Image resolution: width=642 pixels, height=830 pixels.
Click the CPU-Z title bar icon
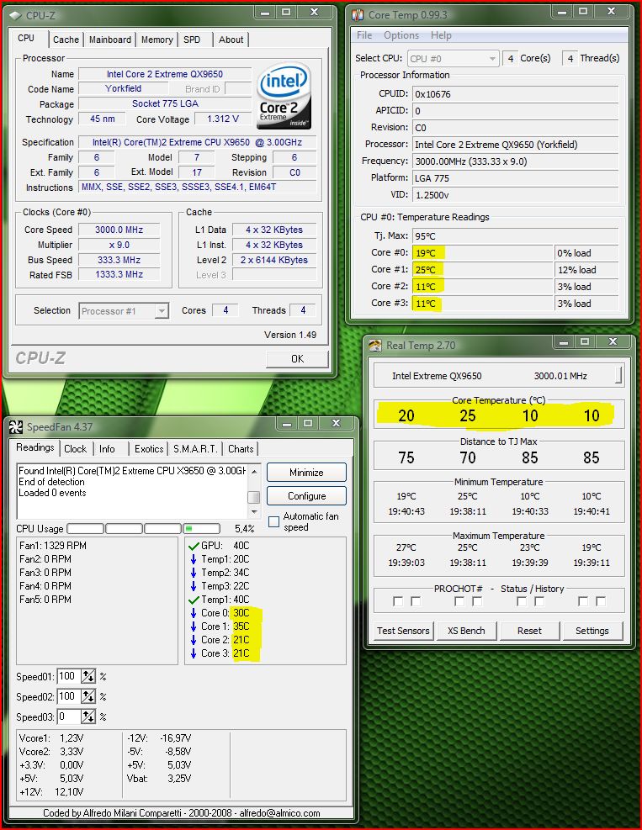[16, 15]
